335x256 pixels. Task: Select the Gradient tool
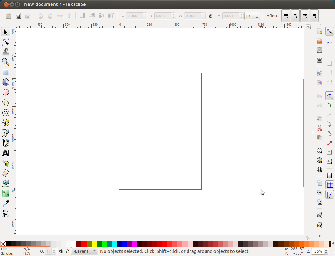click(6, 193)
